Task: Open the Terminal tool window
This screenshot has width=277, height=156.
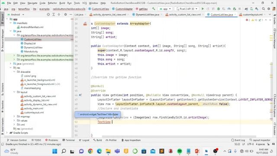Action: pos(68,140)
